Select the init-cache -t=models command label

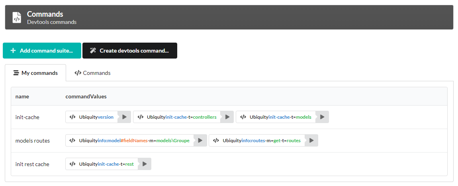281,117
